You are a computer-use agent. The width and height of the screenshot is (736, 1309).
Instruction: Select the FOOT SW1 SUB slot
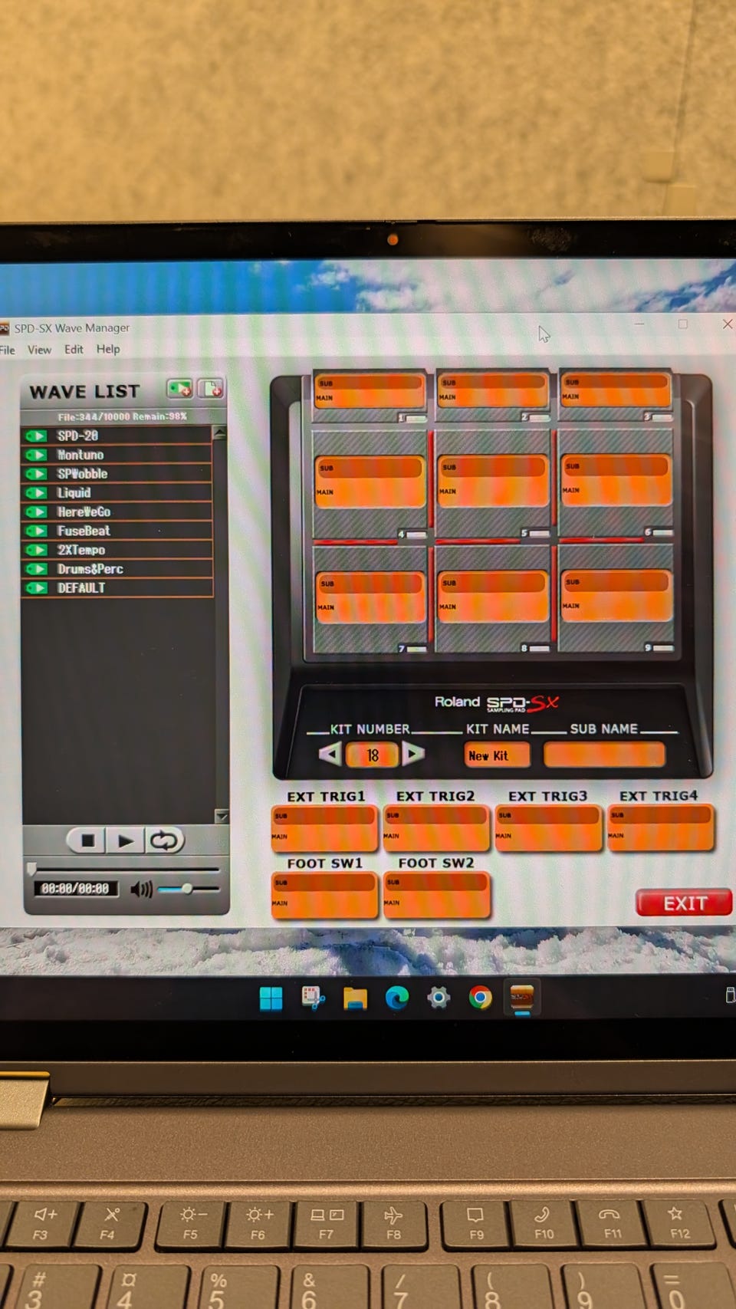[324, 883]
